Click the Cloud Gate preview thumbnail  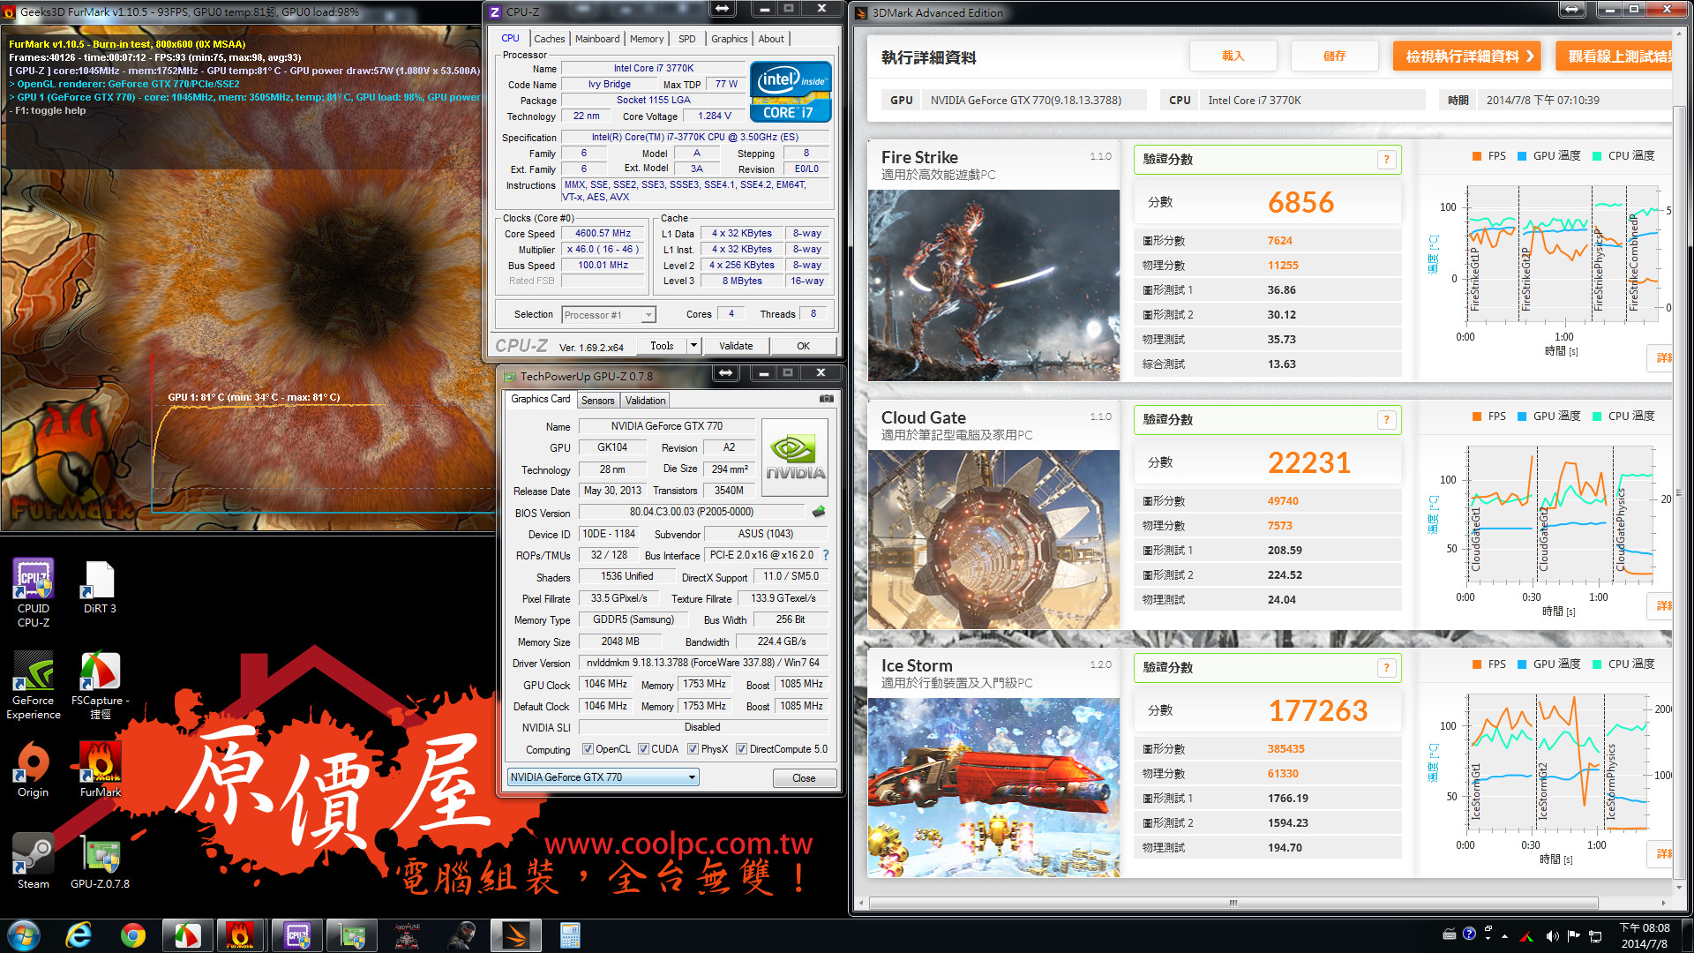[x=993, y=540]
